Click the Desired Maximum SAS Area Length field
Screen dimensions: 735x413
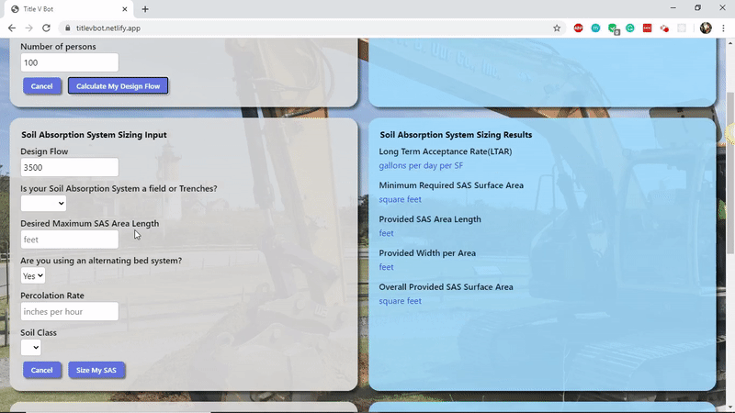70,240
